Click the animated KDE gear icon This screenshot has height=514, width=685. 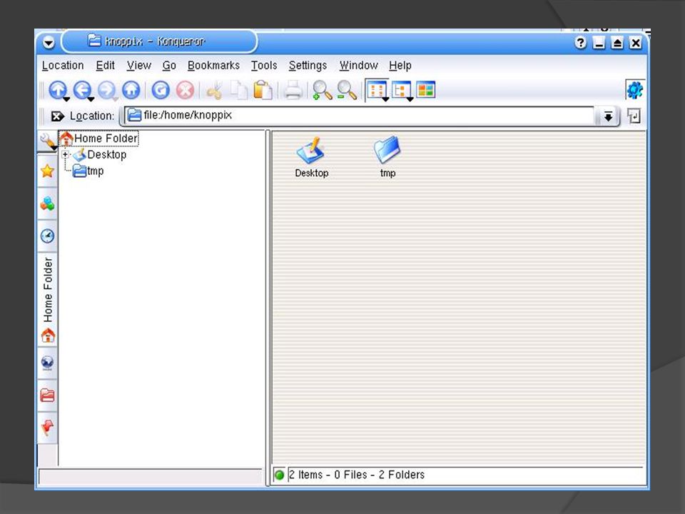[x=635, y=90]
